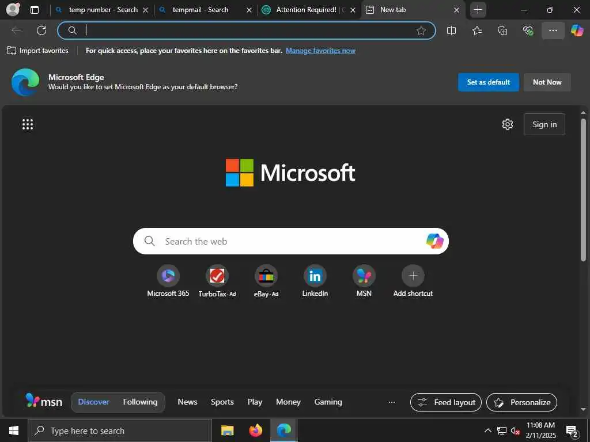
Task: Show hidden system tray icons chevron
Action: point(487,430)
